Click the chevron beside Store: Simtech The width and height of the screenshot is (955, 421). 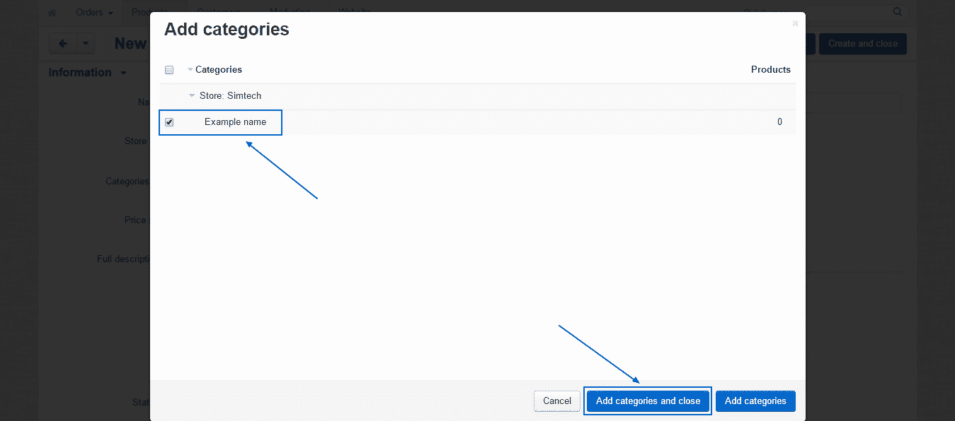[191, 95]
